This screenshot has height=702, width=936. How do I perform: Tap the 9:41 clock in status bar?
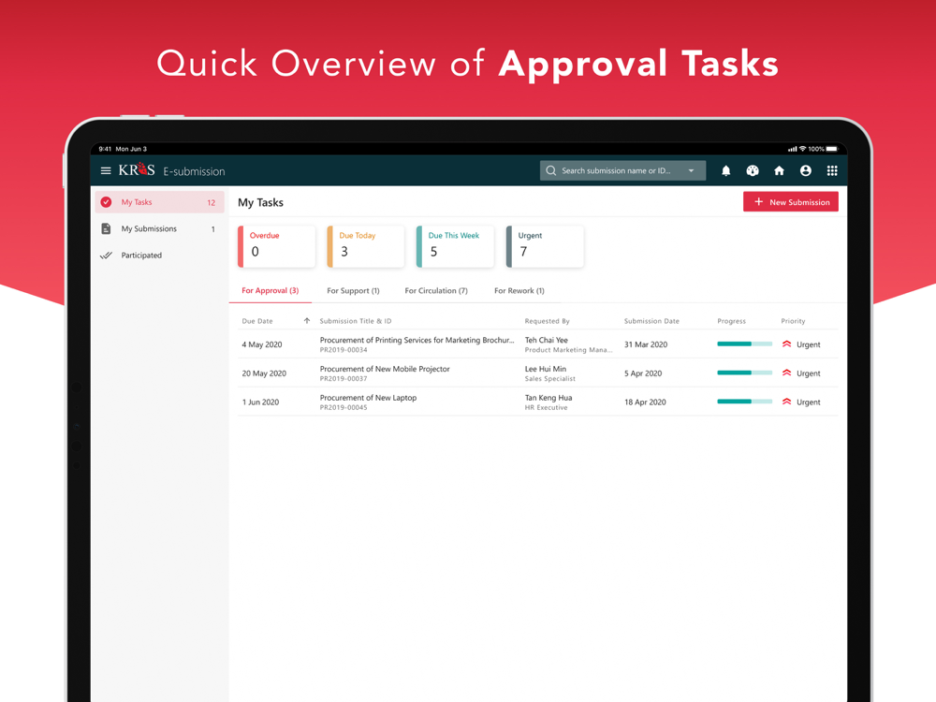click(x=105, y=149)
